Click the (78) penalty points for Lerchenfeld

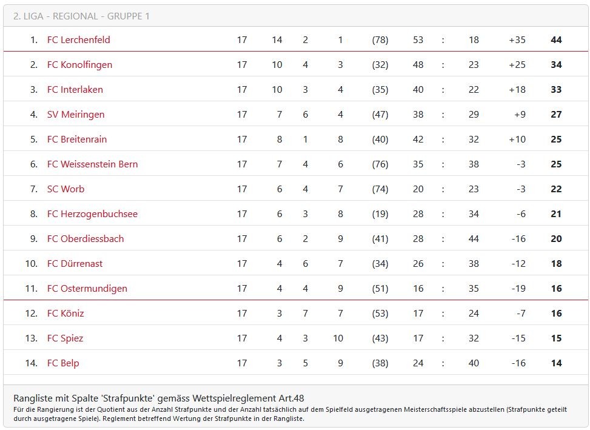coord(380,40)
